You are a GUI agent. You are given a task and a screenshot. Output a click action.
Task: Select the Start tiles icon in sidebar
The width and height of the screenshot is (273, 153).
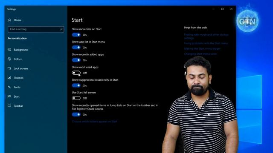(x=9, y=96)
